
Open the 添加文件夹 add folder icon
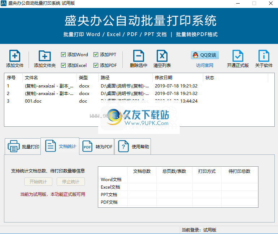pos(45,56)
